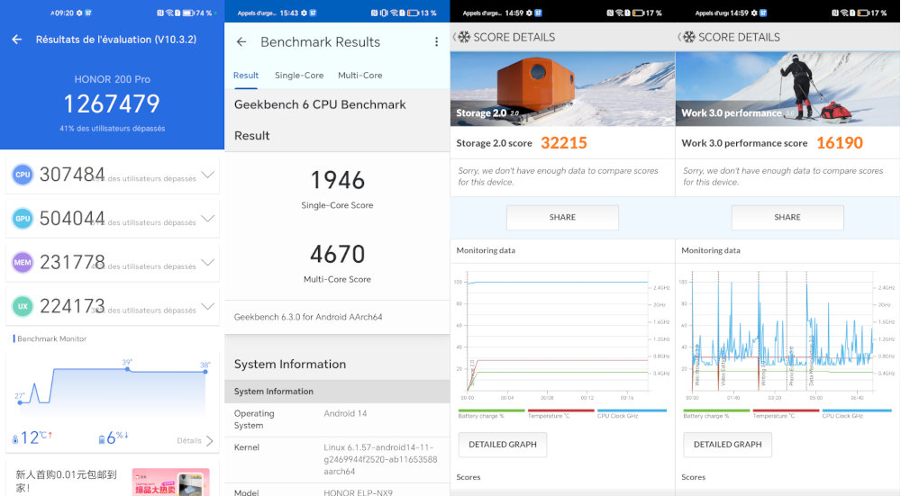Image resolution: width=901 pixels, height=496 pixels.
Task: Expand the MEM 231778 score row
Action: (207, 262)
